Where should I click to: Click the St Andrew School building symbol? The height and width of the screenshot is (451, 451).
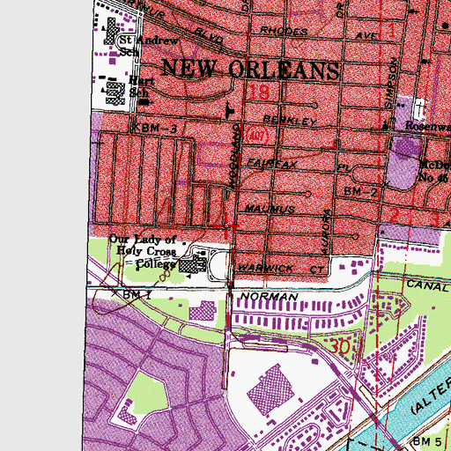point(111,31)
